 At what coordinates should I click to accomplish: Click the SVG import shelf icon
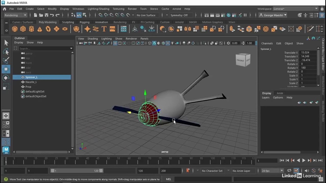coord(112,29)
